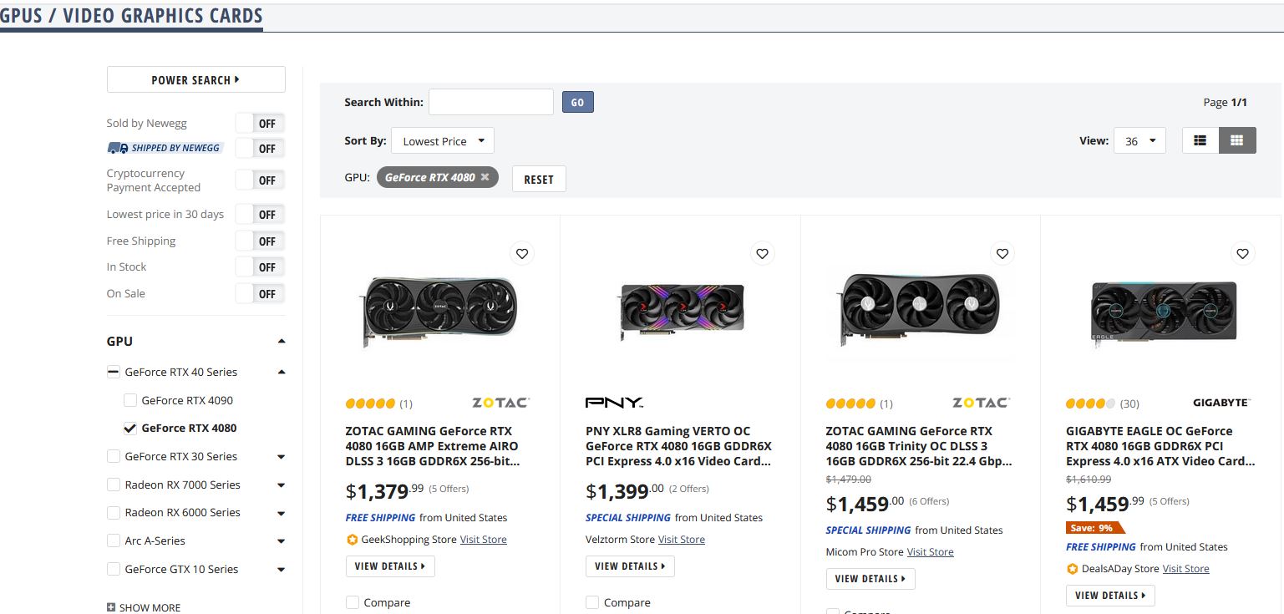Open the Power Search button
The width and height of the screenshot is (1284, 614).
pos(195,80)
